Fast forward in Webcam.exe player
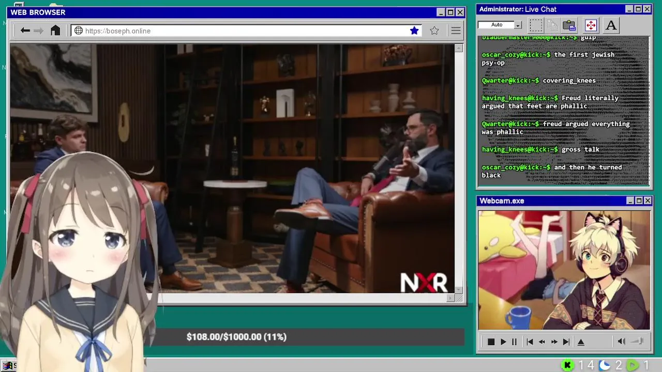This screenshot has width=662, height=372. pos(554,342)
